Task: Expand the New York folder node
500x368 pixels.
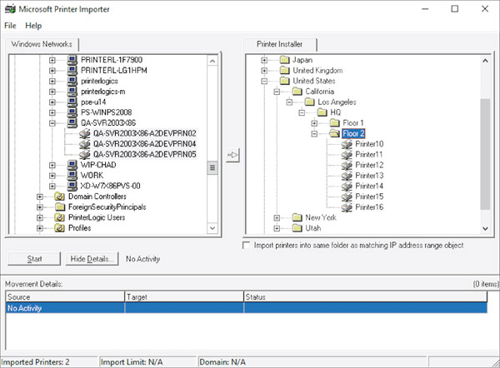Action: click(x=277, y=217)
